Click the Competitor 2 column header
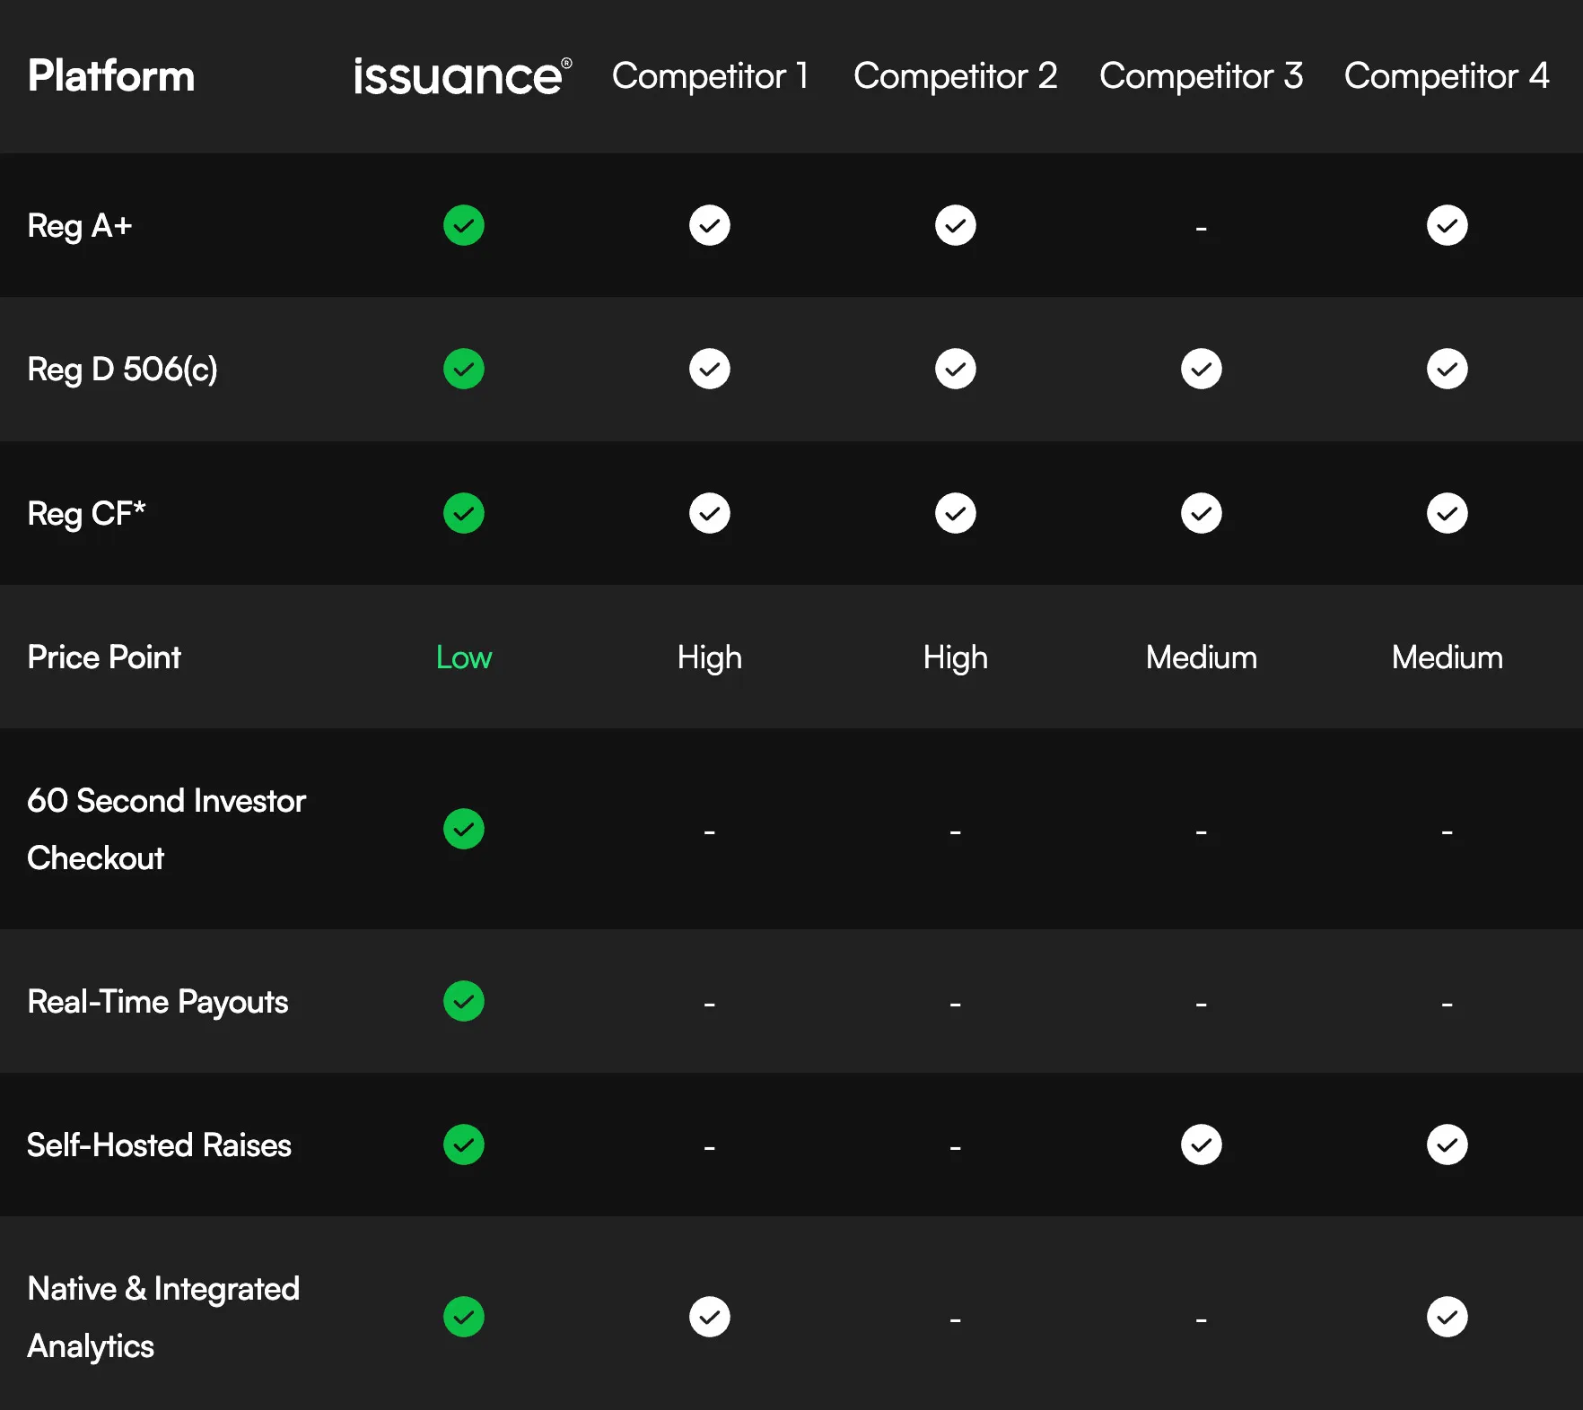1583x1410 pixels. coord(956,76)
